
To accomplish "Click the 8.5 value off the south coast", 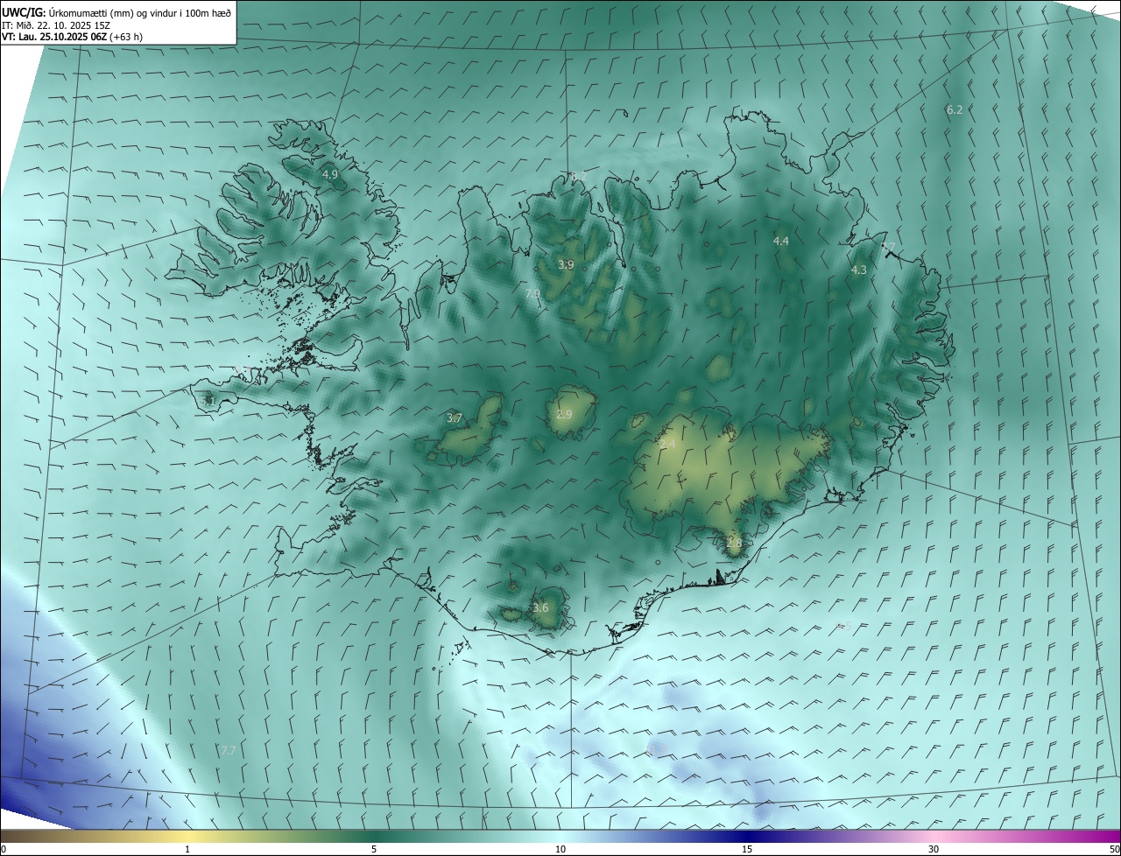I will click(843, 626).
